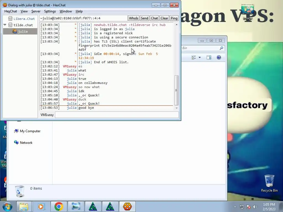The width and height of the screenshot is (283, 212).
Task: Click the chat scrollbar thumb
Action: (177, 90)
